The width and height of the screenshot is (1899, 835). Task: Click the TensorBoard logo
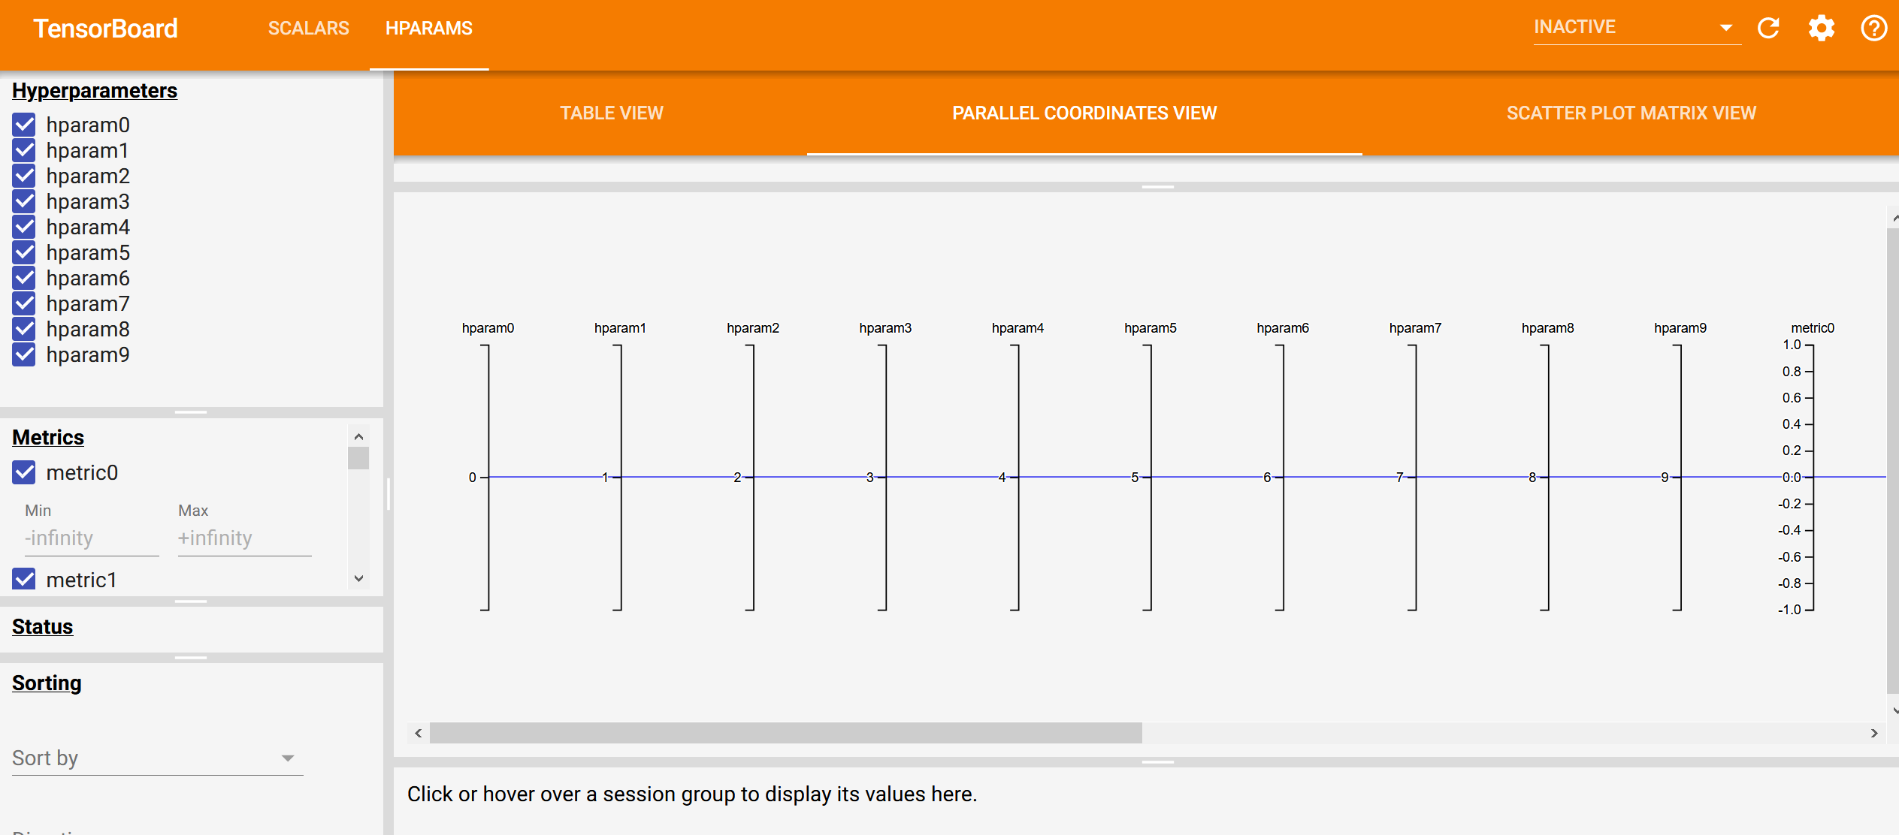(105, 28)
